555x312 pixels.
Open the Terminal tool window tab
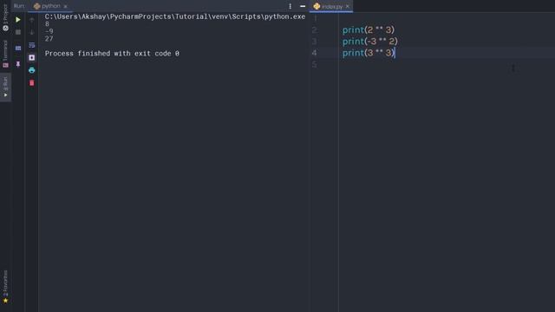(5, 54)
